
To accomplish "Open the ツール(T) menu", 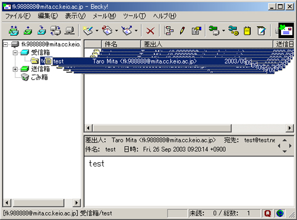I will pyautogui.click(x=134, y=16).
